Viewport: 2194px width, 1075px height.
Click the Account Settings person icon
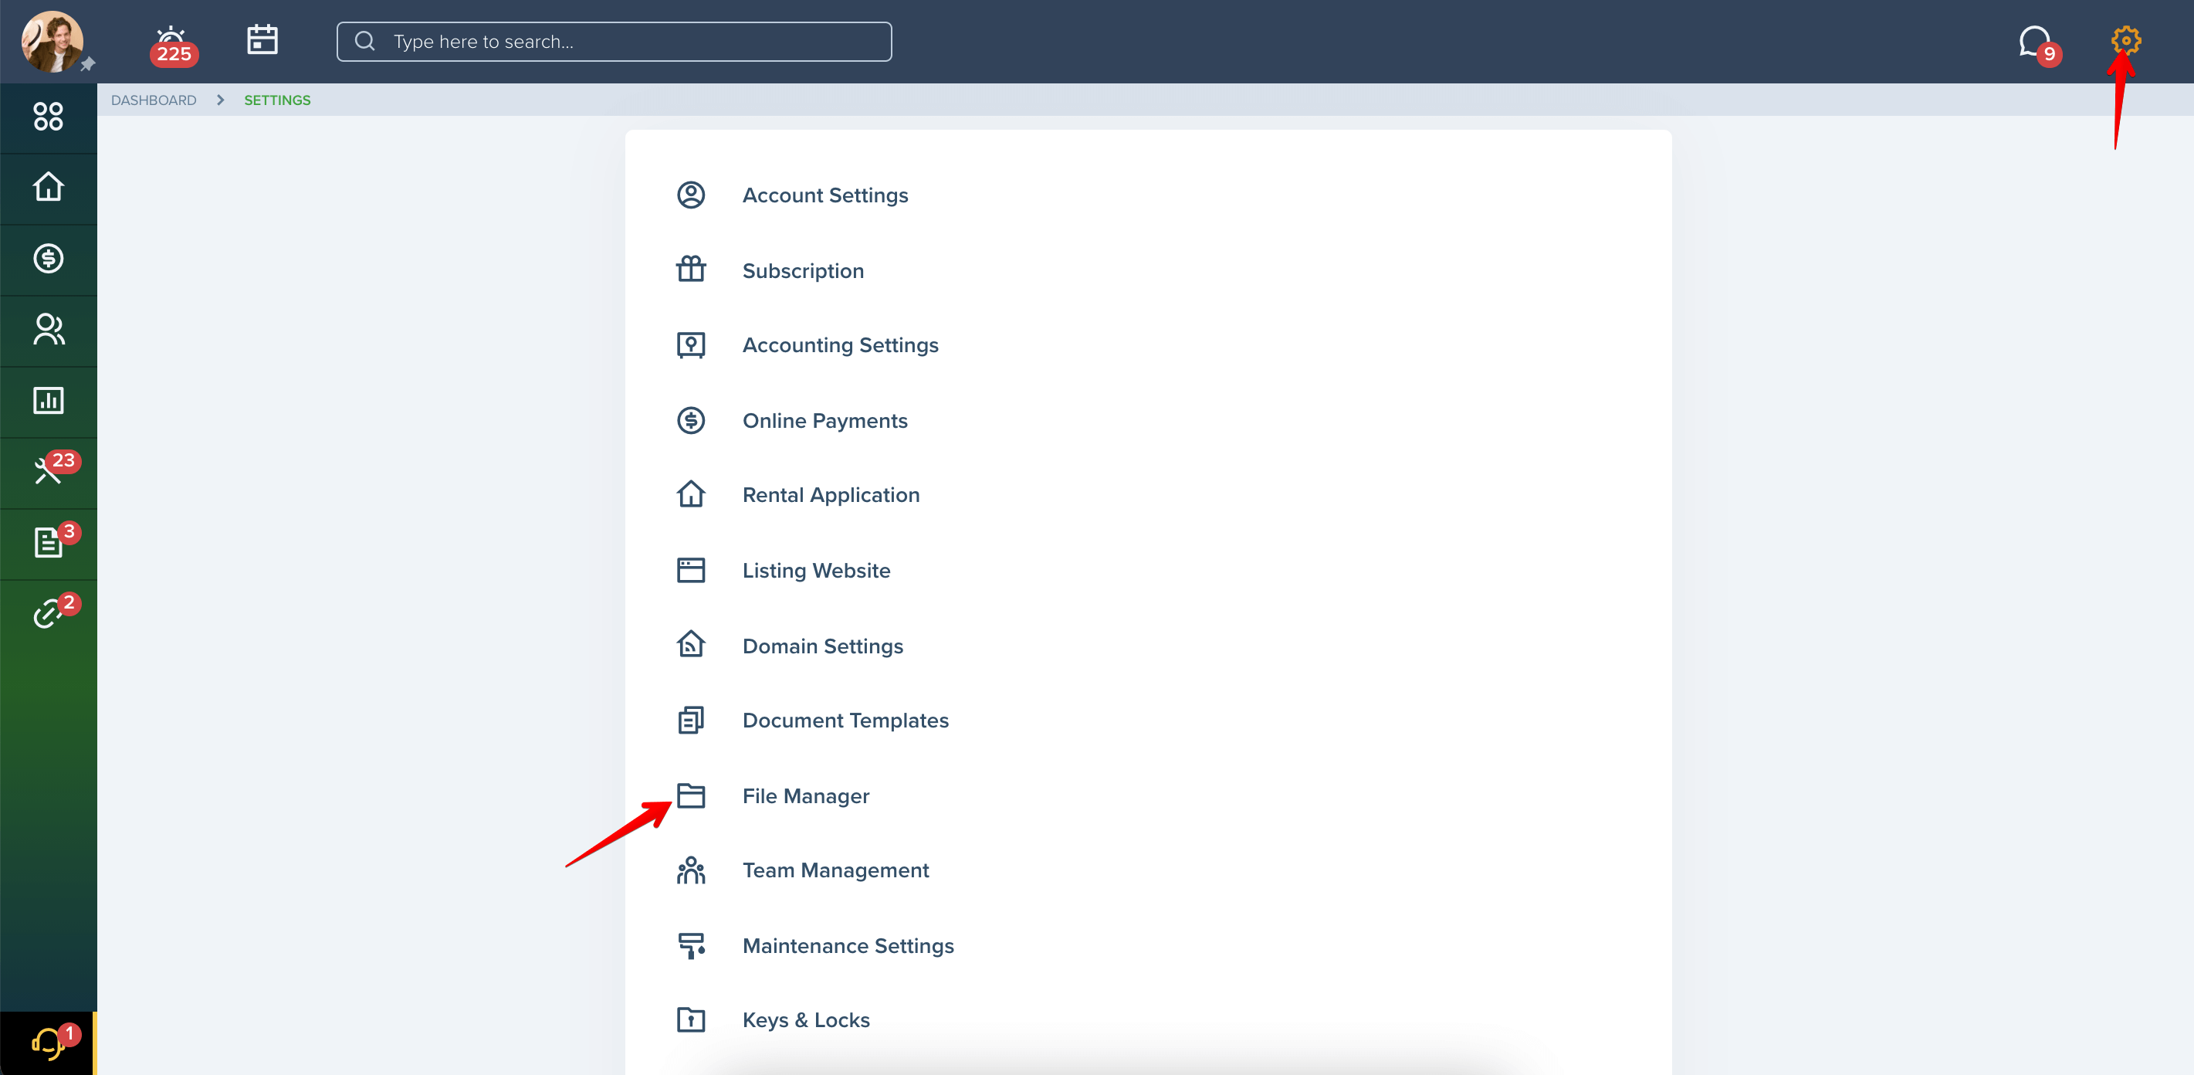[691, 195]
